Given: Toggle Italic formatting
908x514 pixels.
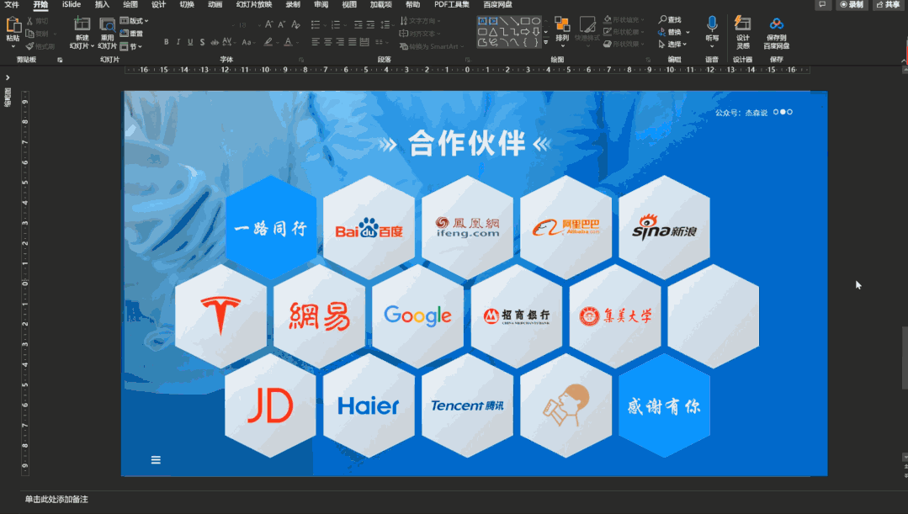Looking at the screenshot, I should click(178, 42).
